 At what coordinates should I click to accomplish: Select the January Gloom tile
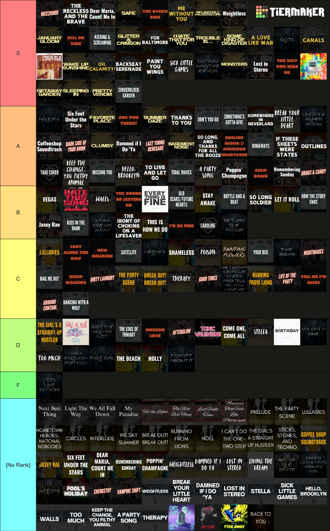point(49,40)
